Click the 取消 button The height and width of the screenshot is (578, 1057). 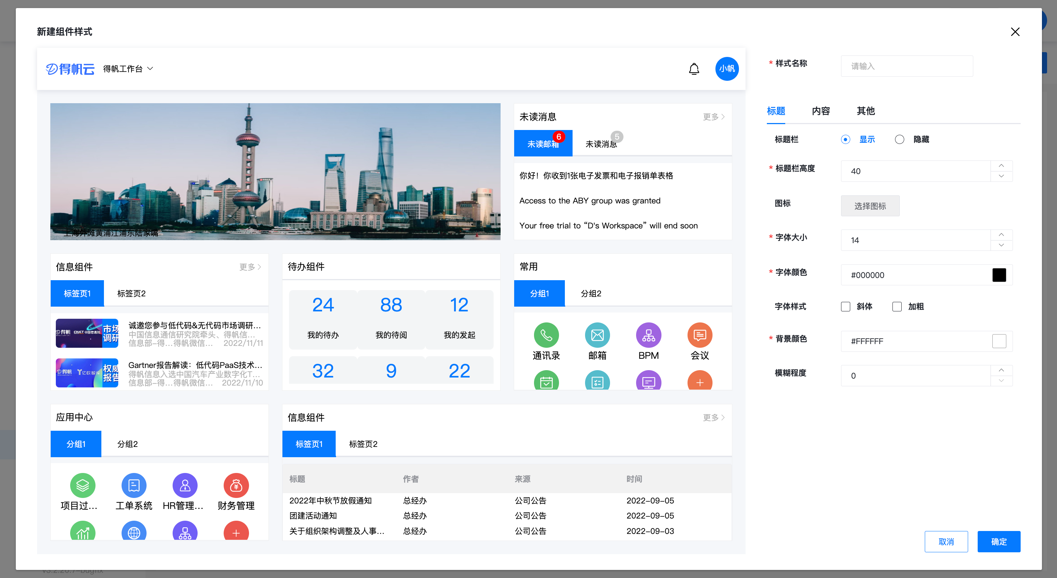point(946,542)
